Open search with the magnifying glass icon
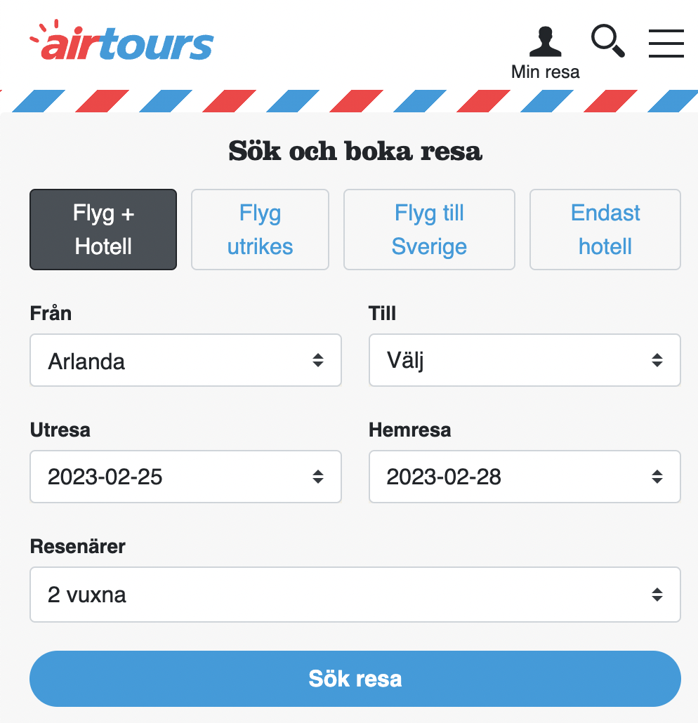 (x=608, y=41)
